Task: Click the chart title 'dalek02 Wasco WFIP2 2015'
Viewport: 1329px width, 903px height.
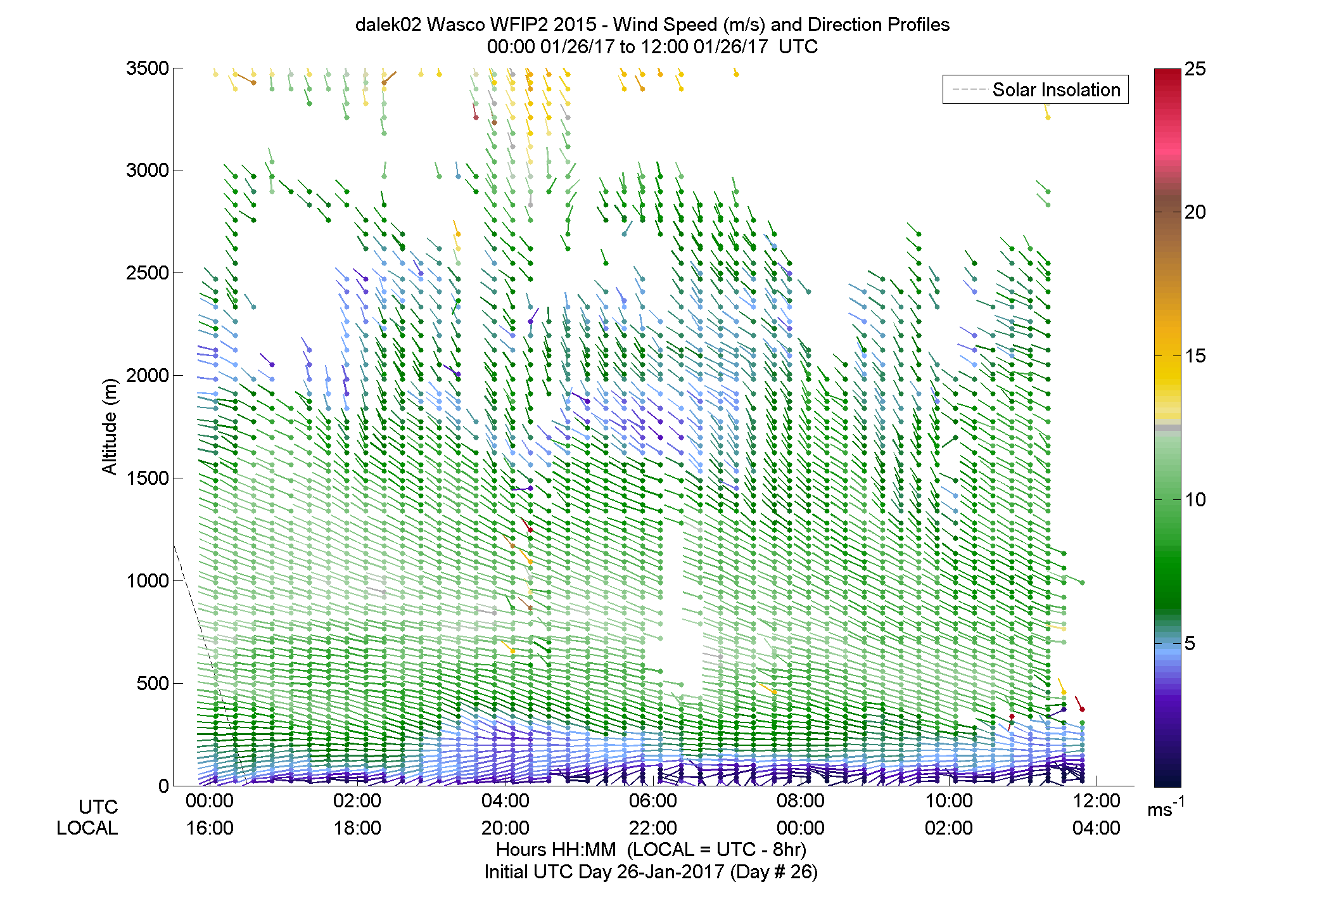Action: (476, 25)
